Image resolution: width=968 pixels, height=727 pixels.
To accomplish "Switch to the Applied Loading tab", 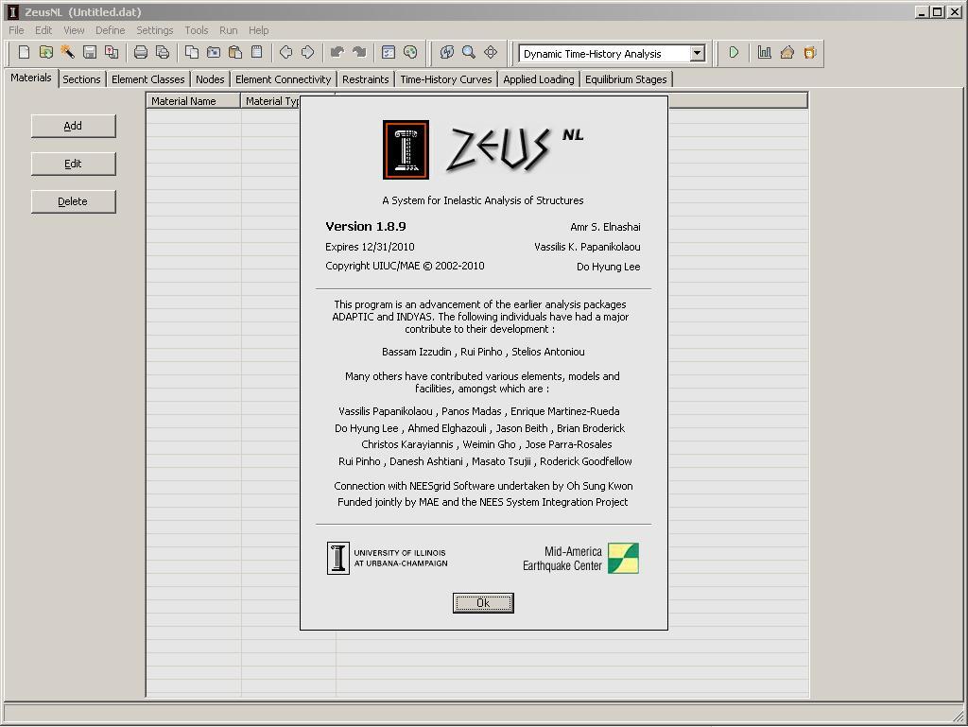I will click(x=539, y=79).
